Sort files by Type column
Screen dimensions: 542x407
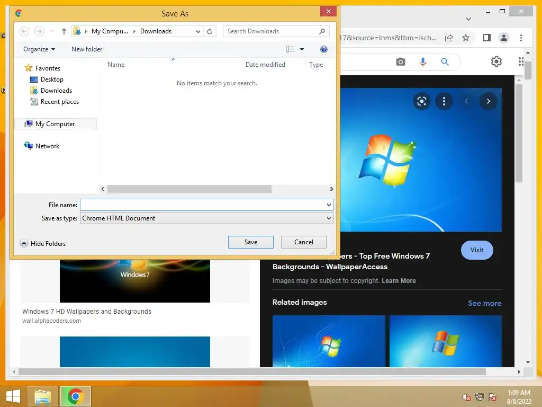coord(316,64)
